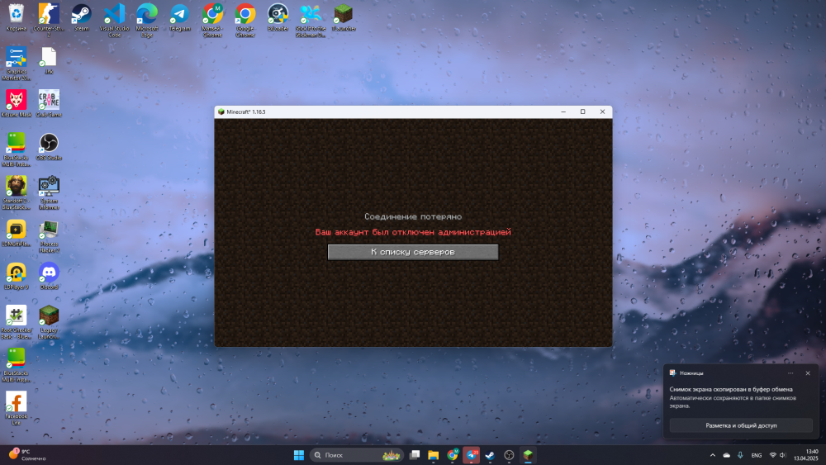Switch to OBS Studio in the taskbar
The height and width of the screenshot is (465, 826).
[509, 455]
